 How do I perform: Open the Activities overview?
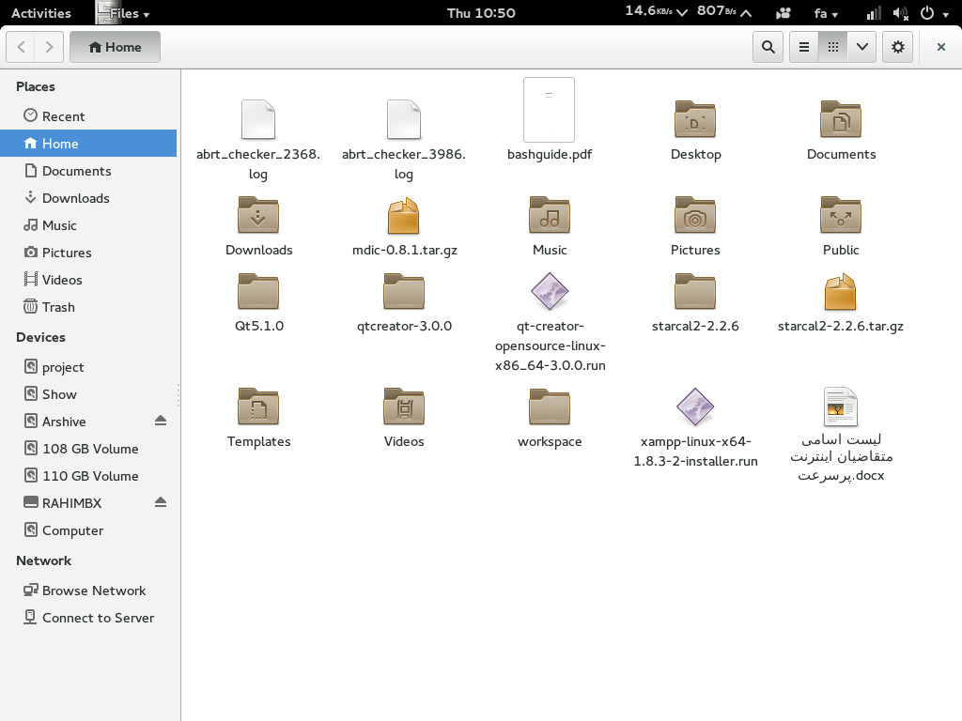pos(40,13)
